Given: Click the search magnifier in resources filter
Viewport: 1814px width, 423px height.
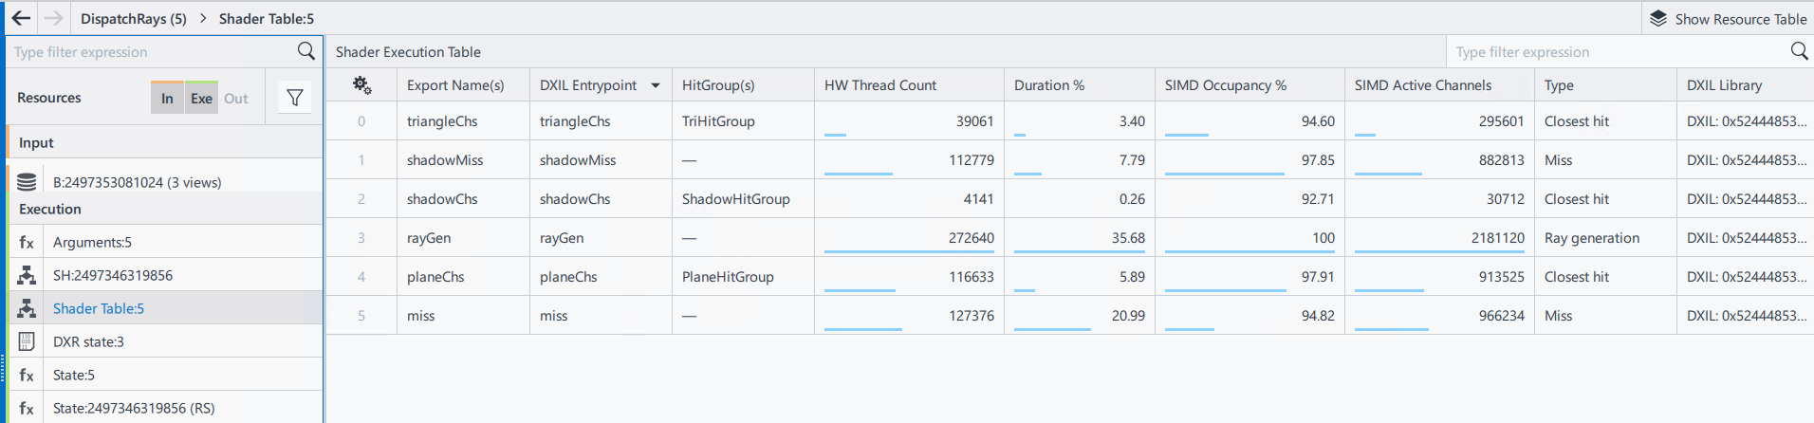Looking at the screenshot, I should click(x=305, y=51).
